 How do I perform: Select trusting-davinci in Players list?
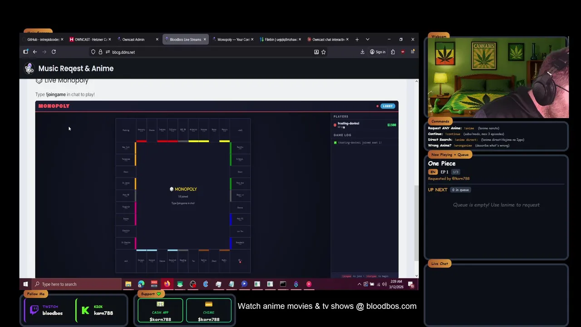[348, 124]
